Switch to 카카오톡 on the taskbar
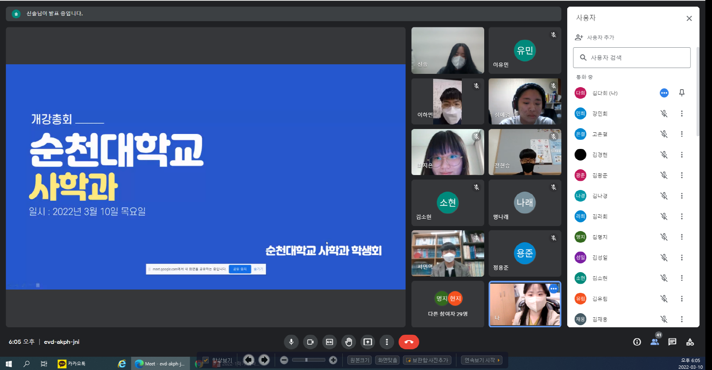 pyautogui.click(x=72, y=364)
